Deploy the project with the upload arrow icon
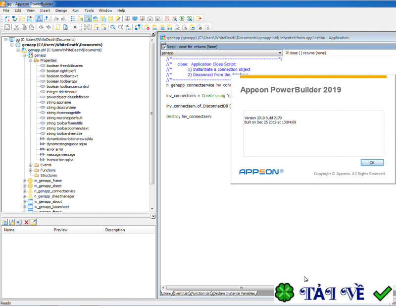396x306 pixels. 47,18
